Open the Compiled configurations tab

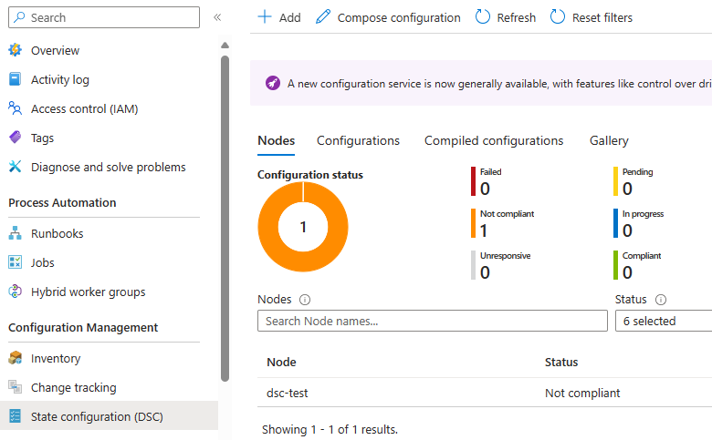(493, 140)
